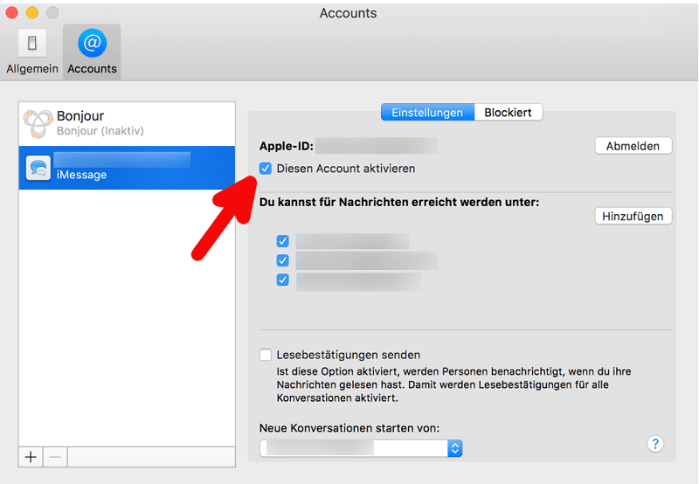Viewport: 699px width, 484px height.
Task: Click the Abmelden button
Action: point(633,146)
